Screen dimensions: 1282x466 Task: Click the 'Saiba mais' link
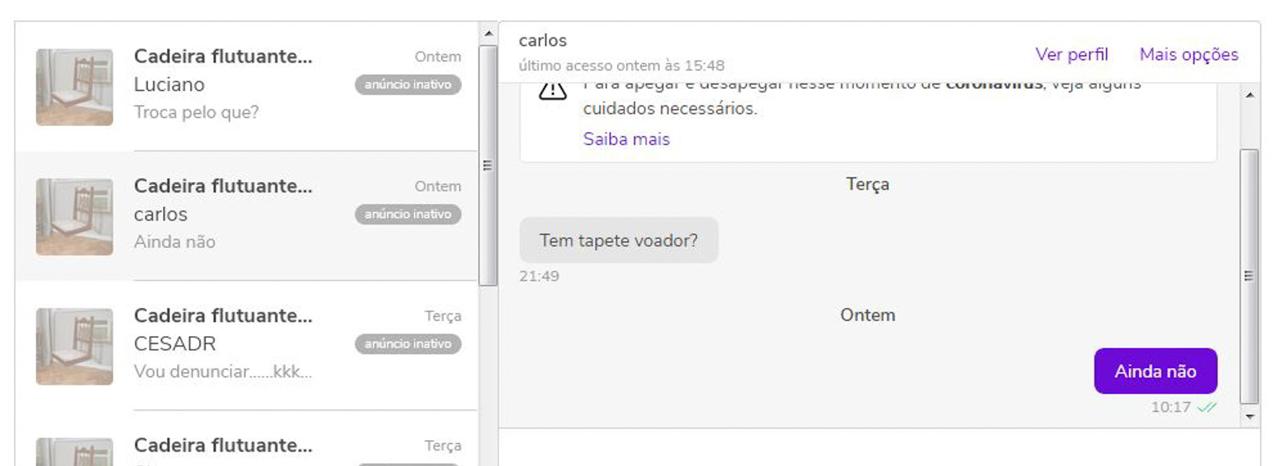(626, 139)
